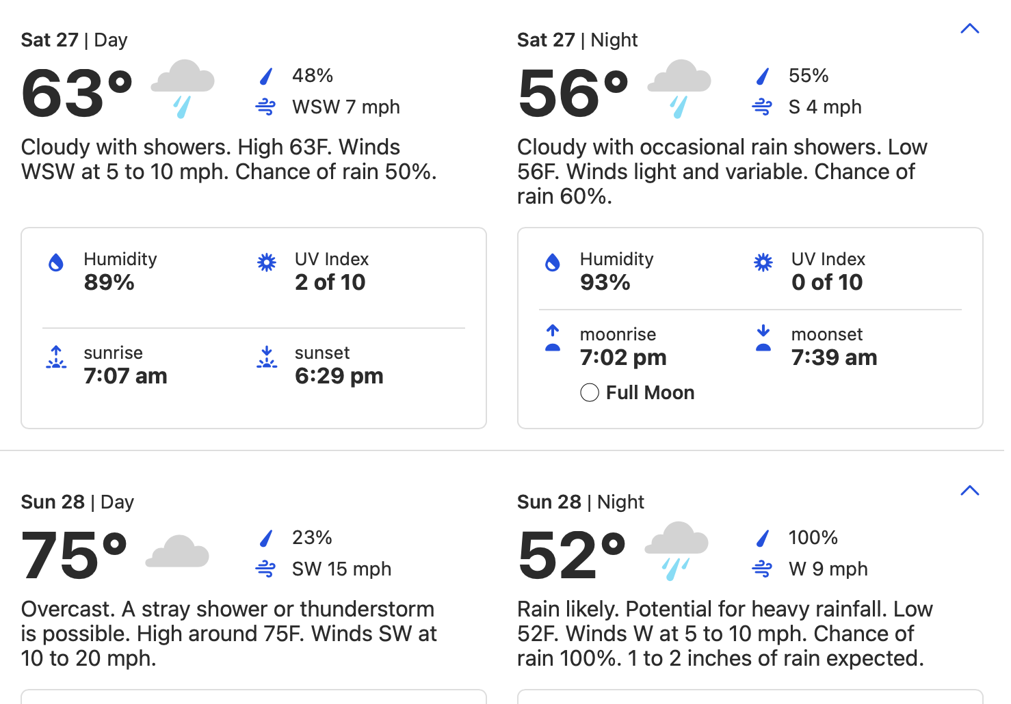Click the raindrop icon beside 55%
The width and height of the screenshot is (1011, 704).
click(763, 76)
